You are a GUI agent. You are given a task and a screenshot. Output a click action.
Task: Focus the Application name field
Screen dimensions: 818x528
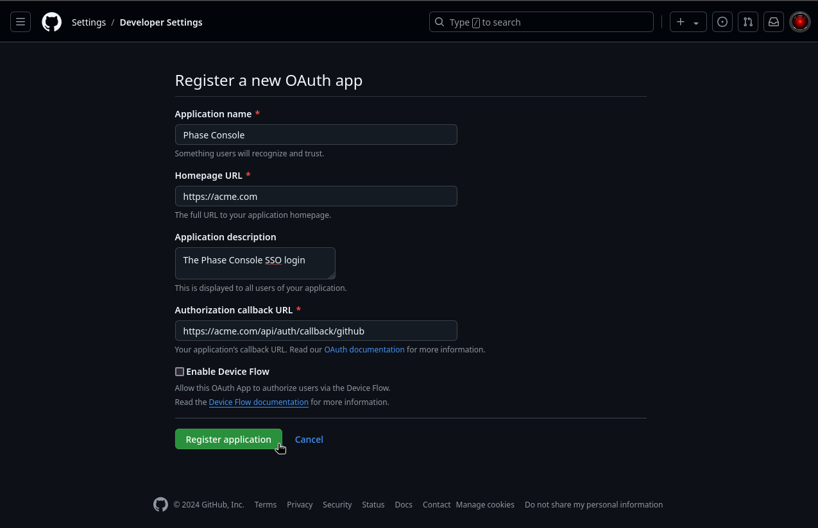pyautogui.click(x=316, y=135)
